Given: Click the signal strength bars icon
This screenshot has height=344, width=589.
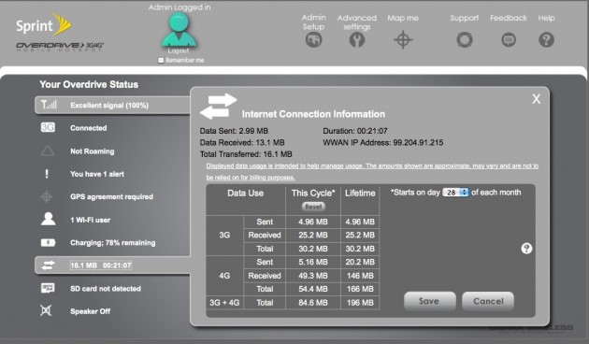Looking at the screenshot, I should pyautogui.click(x=49, y=105).
